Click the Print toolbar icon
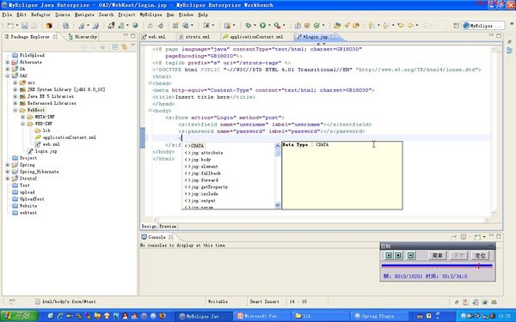 coord(34,26)
